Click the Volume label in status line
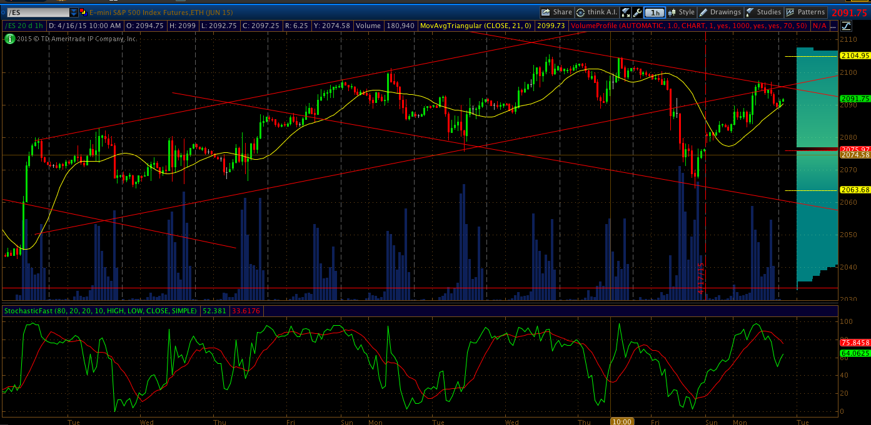871x425 pixels. pos(370,26)
